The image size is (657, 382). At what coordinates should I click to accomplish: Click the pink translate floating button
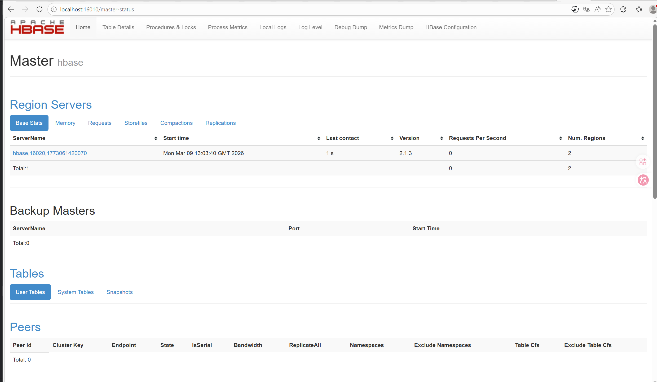643,180
